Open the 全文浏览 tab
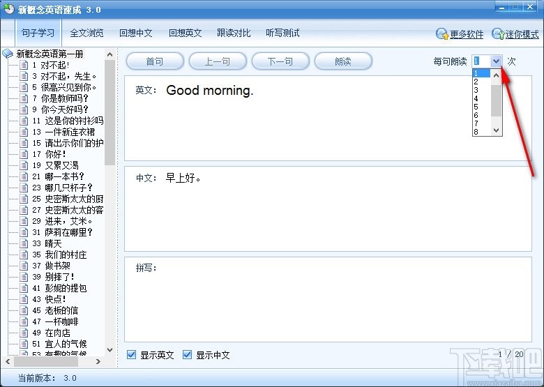Image resolution: width=544 pixels, height=387 pixels. (86, 33)
